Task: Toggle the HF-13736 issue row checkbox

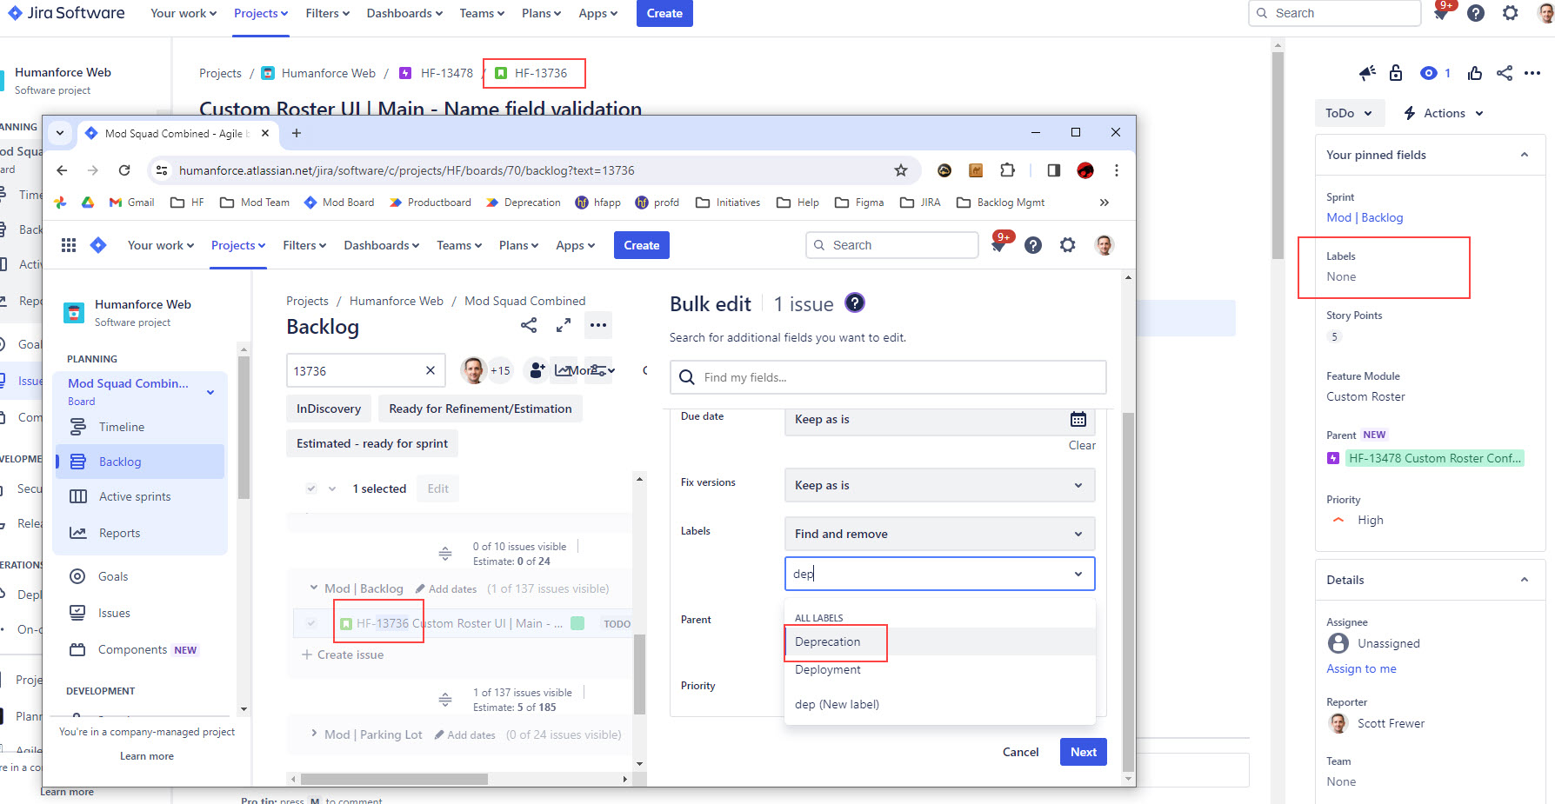Action: (x=311, y=623)
